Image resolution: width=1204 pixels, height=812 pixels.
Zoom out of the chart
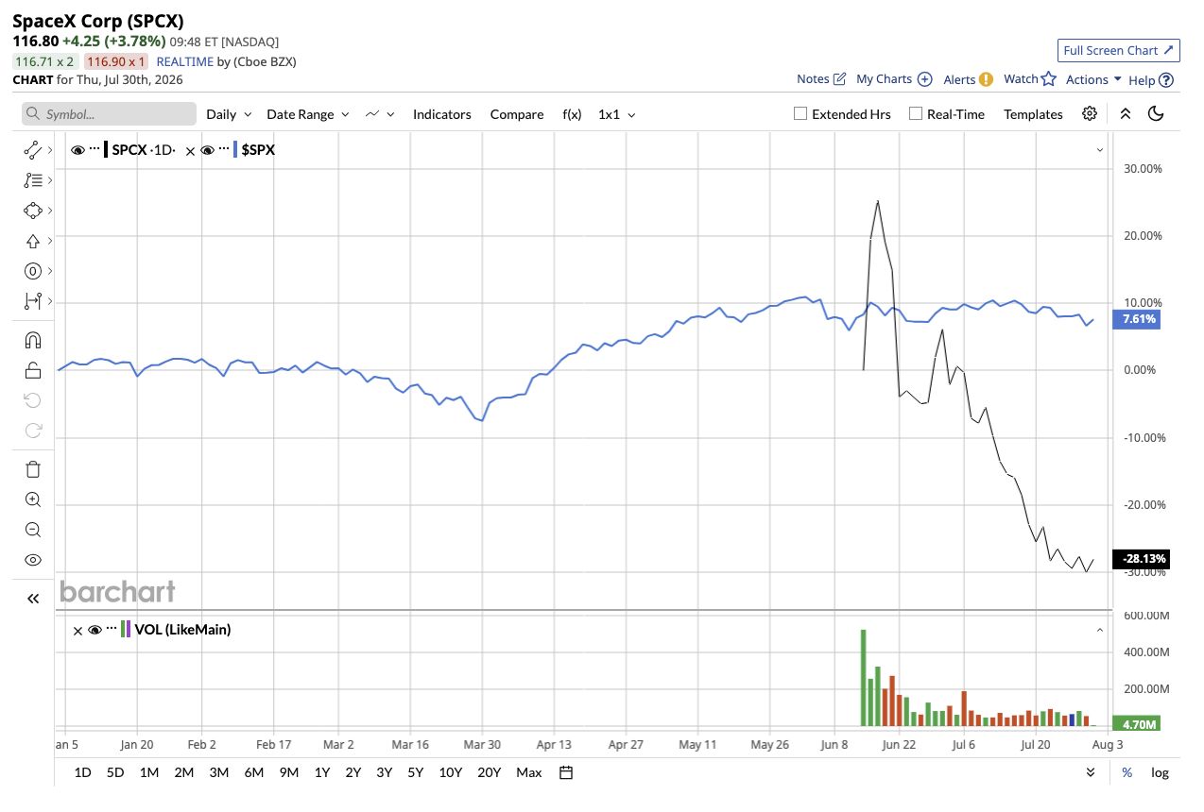33,530
